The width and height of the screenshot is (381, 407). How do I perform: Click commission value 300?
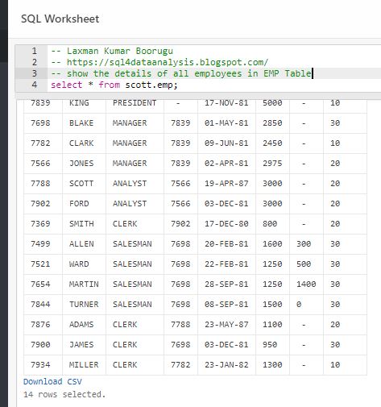point(304,244)
